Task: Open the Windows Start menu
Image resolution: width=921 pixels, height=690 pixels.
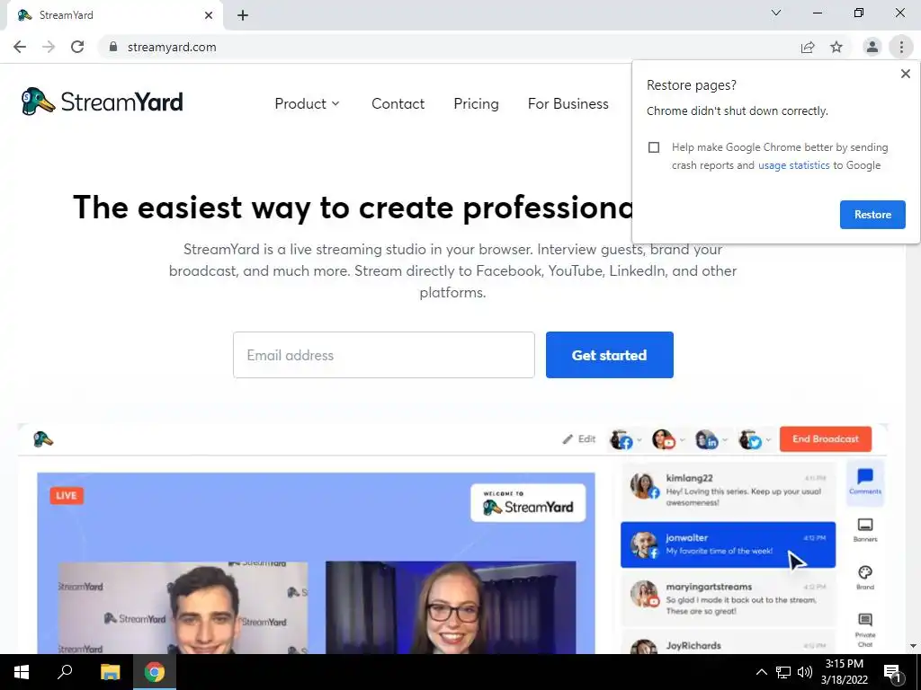Action: click(x=22, y=672)
